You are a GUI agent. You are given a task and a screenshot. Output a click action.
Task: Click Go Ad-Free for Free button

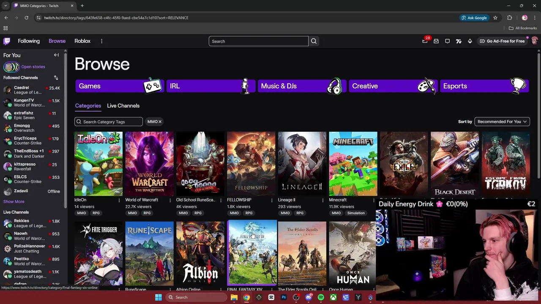coord(502,41)
